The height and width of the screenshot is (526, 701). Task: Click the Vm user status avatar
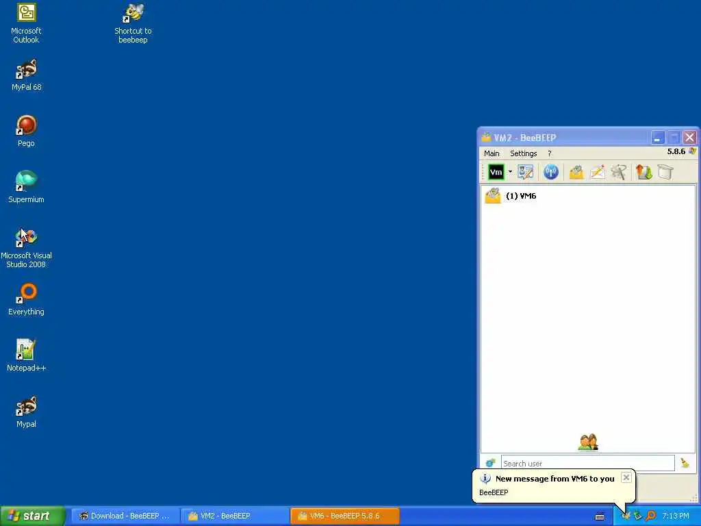point(496,172)
